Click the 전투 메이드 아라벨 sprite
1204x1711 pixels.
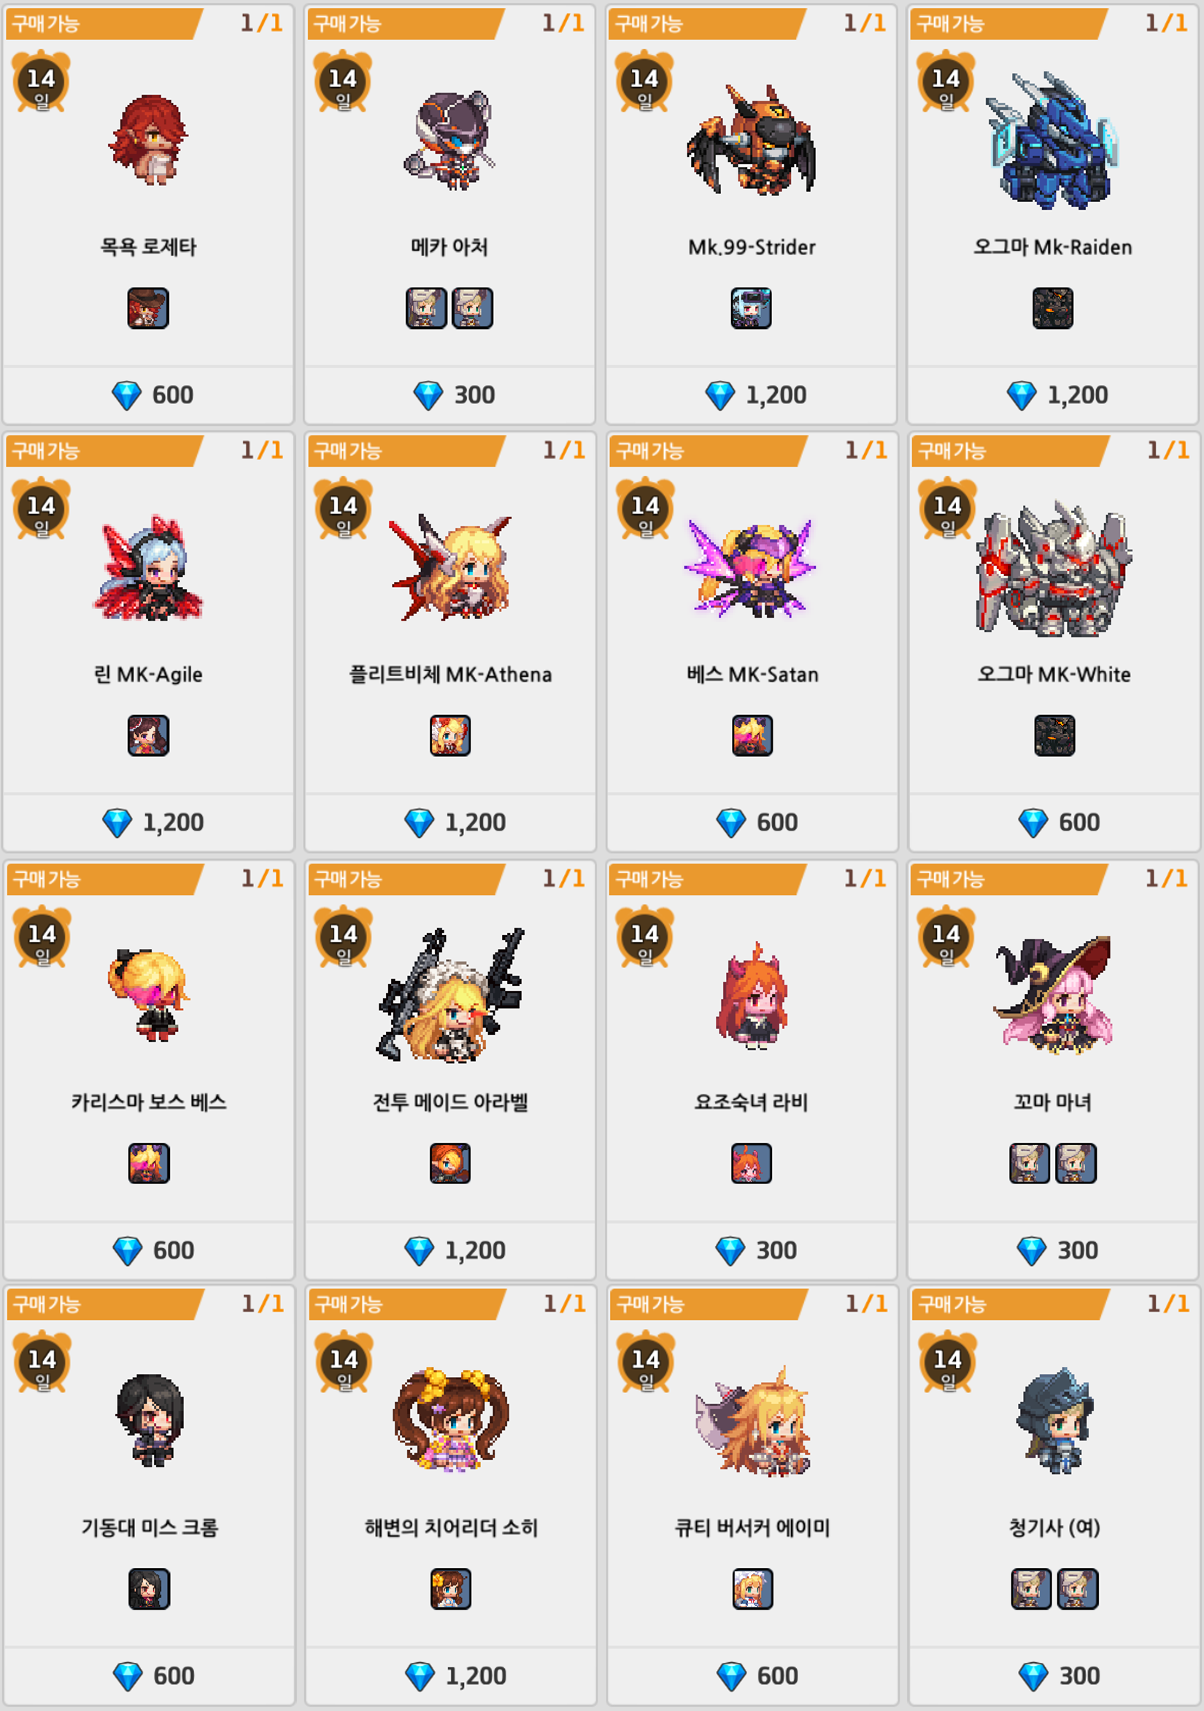click(x=450, y=995)
